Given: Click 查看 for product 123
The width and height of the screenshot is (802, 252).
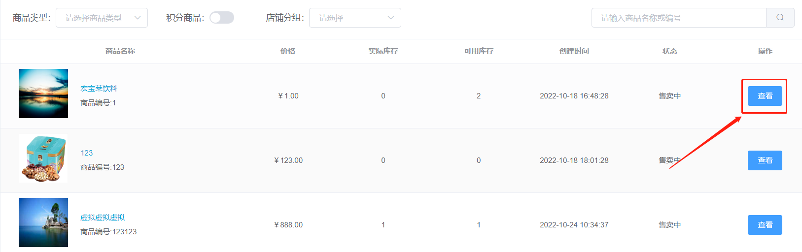Looking at the screenshot, I should point(765,160).
